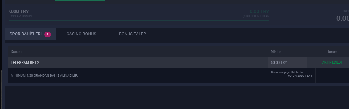This screenshot has width=349, height=109.
Task: Click the right-side Durum column header
Action: pos(332,52)
